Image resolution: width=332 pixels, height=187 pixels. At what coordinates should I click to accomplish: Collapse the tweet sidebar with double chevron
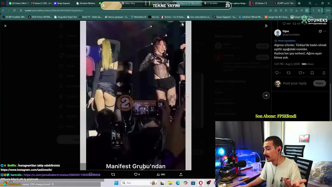point(266,26)
